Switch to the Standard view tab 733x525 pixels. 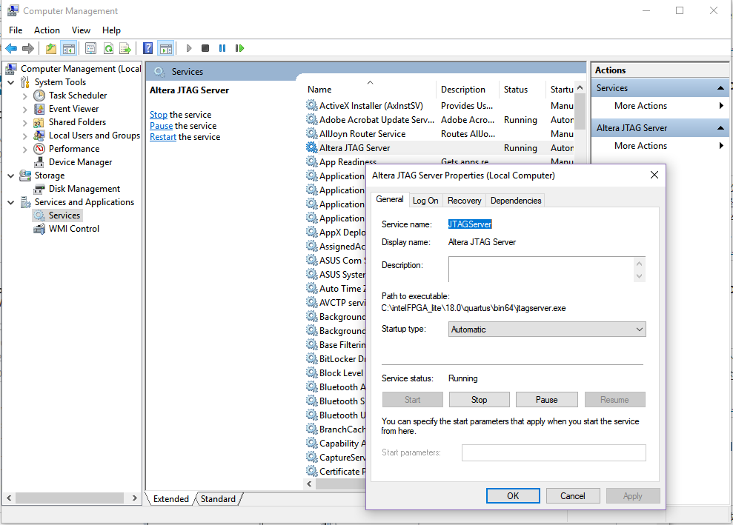click(218, 499)
